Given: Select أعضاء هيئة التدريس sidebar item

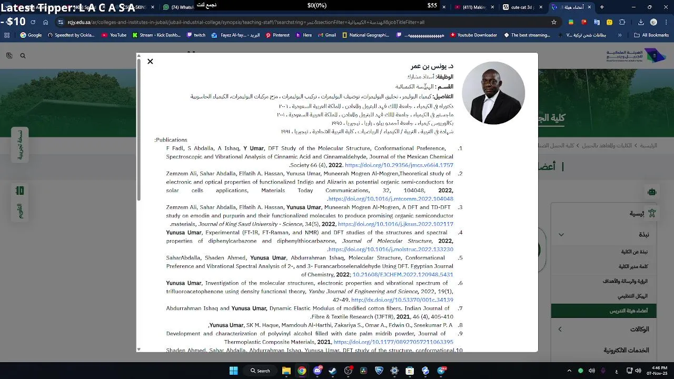Looking at the screenshot, I should tap(603, 311).
